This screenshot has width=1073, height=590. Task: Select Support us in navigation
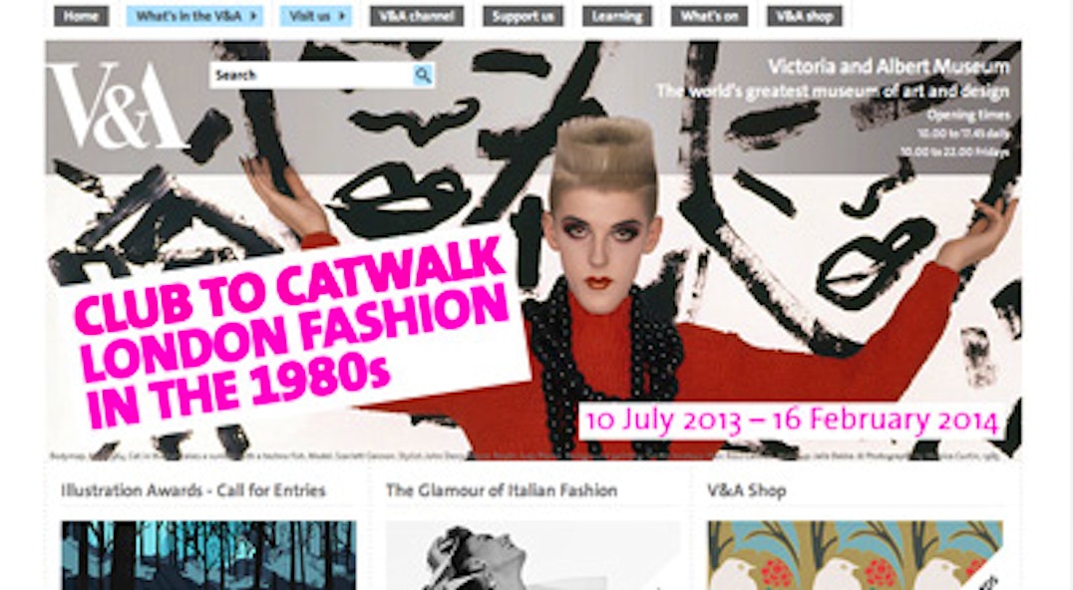pyautogui.click(x=523, y=16)
